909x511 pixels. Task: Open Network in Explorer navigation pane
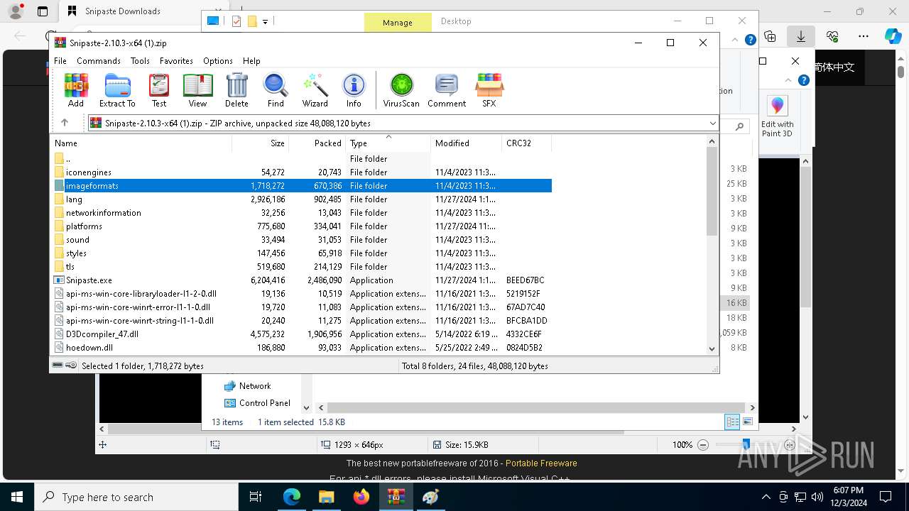click(254, 386)
